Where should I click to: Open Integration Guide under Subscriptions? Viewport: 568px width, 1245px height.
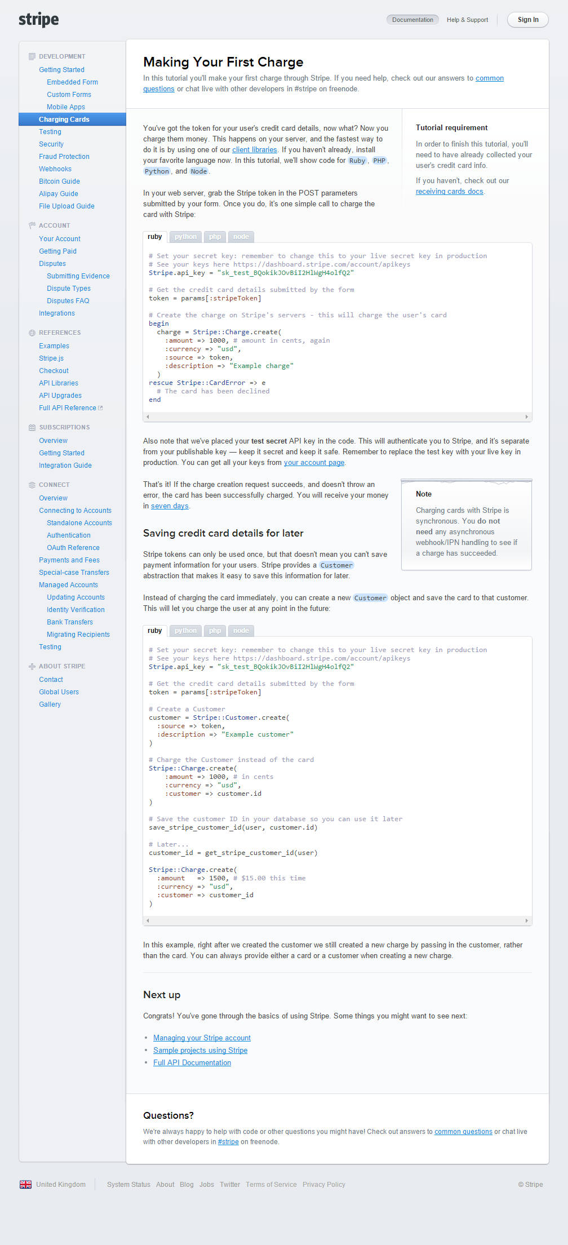pos(65,466)
